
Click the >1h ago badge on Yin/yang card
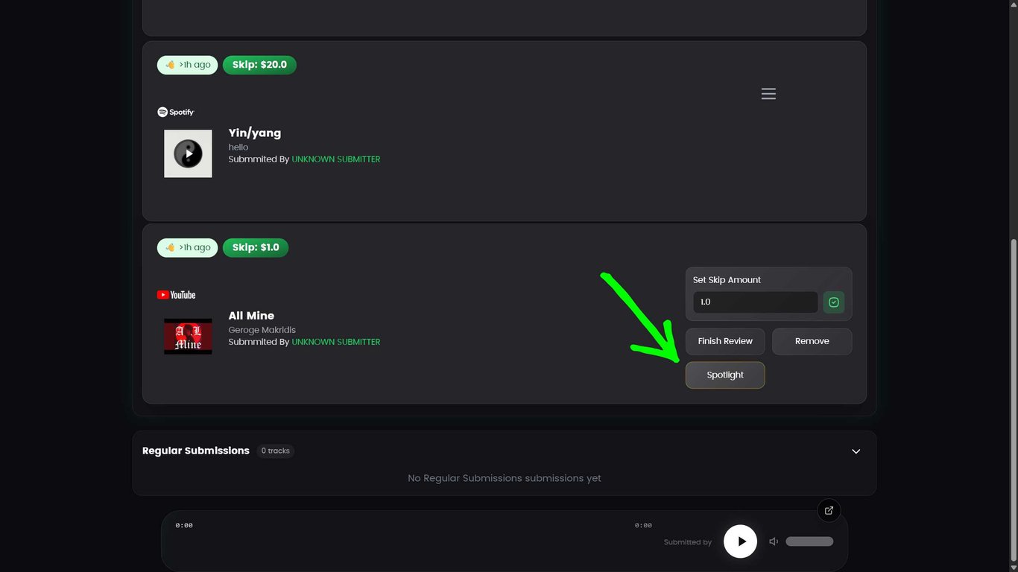click(187, 65)
